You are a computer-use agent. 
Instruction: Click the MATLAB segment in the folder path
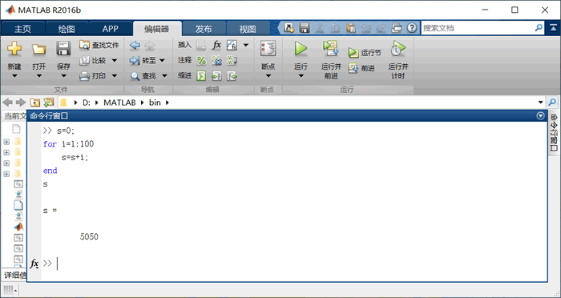[119, 103]
